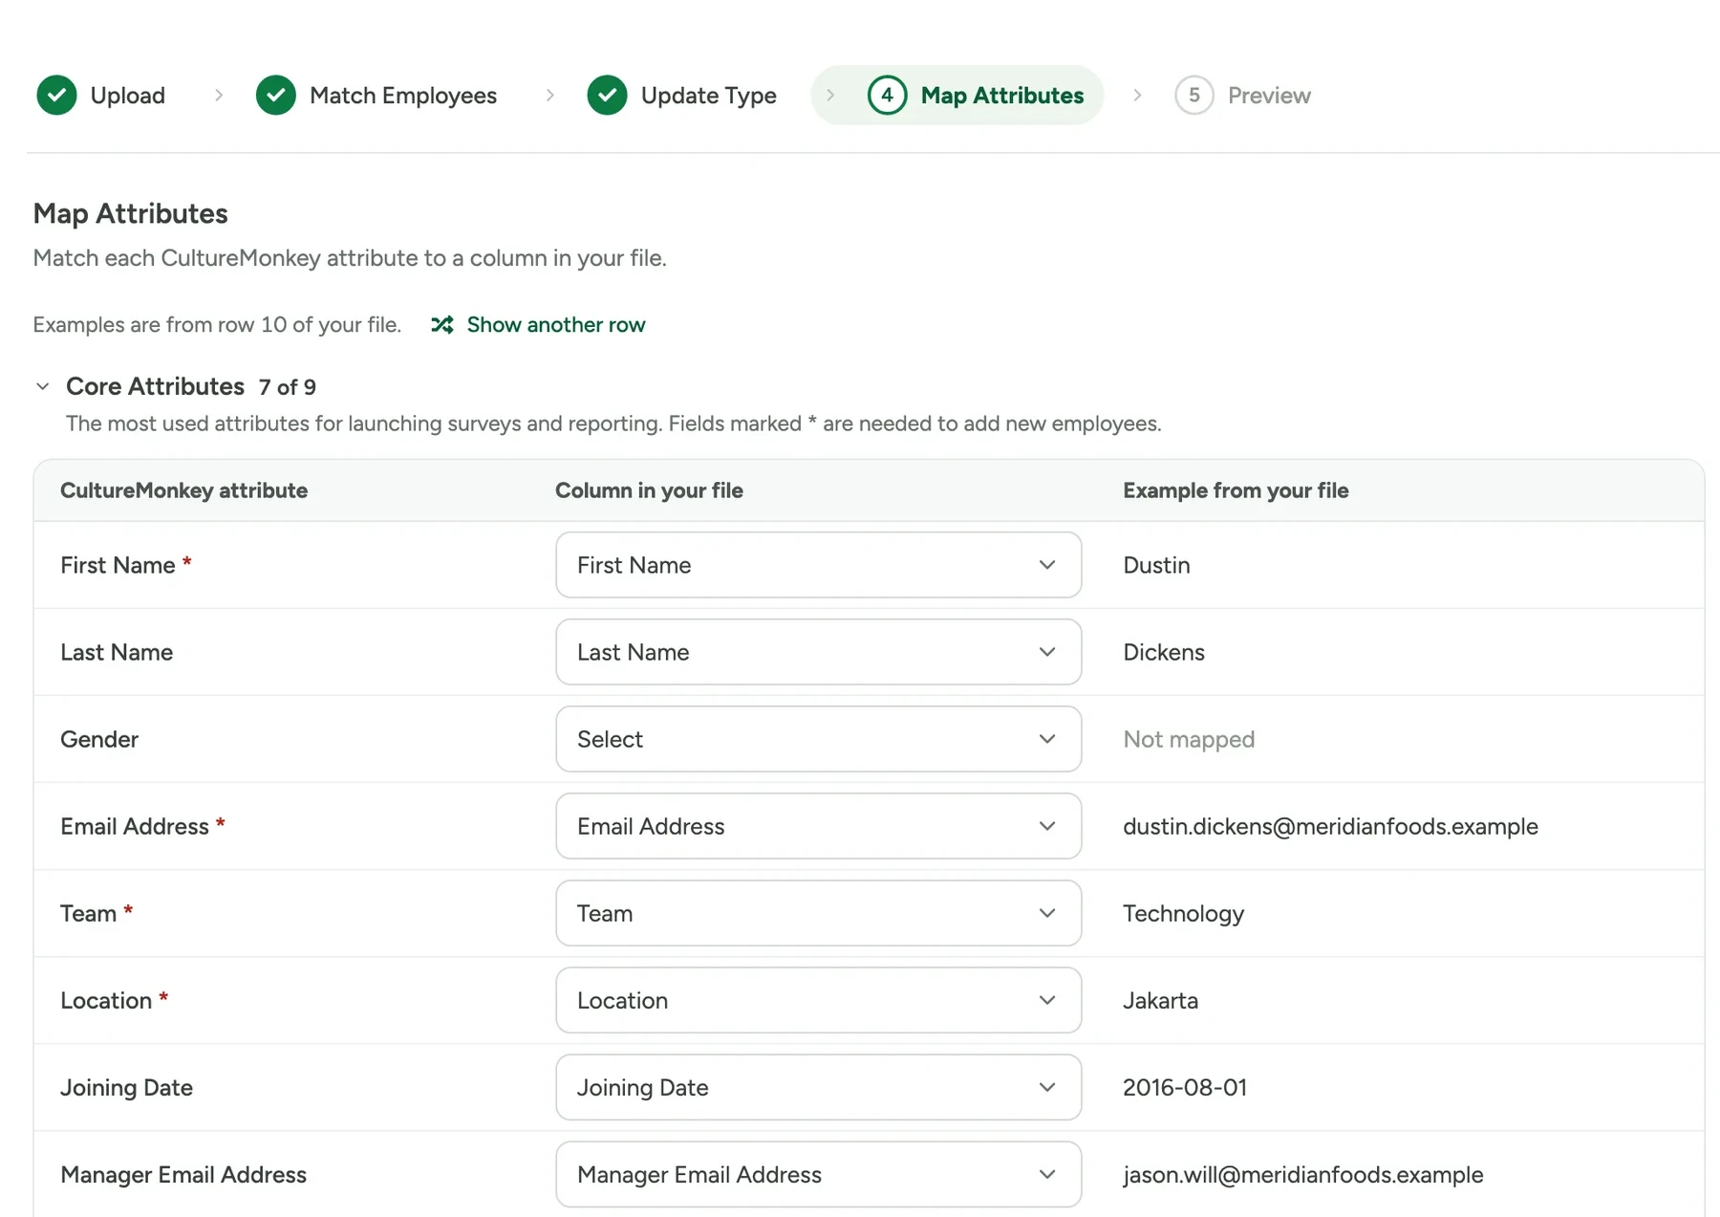This screenshot has height=1217, width=1720.
Task: Click the Not mapped text for Gender
Action: (1189, 739)
